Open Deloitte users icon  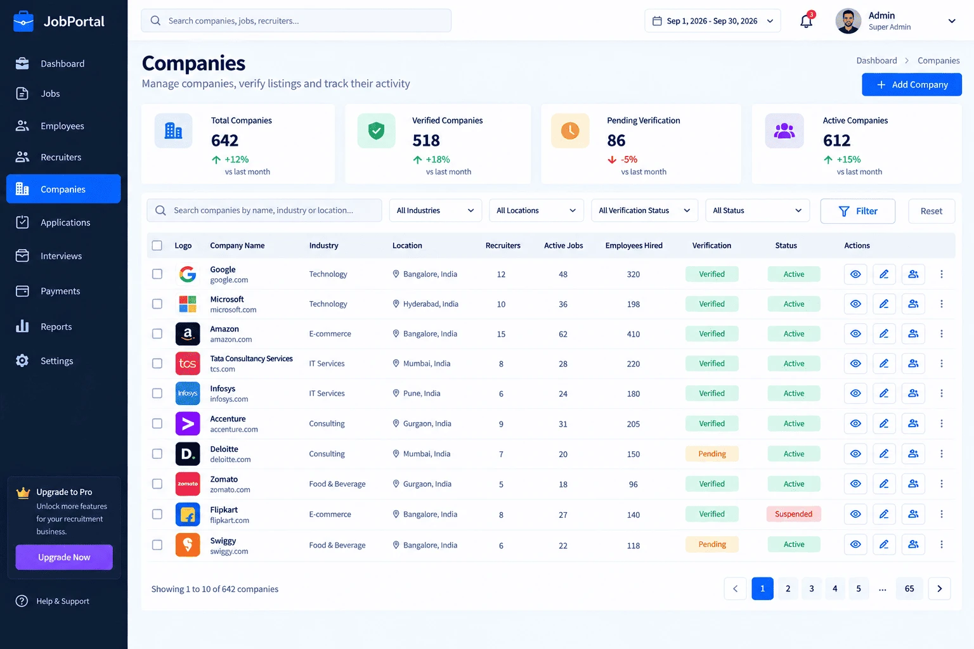913,454
